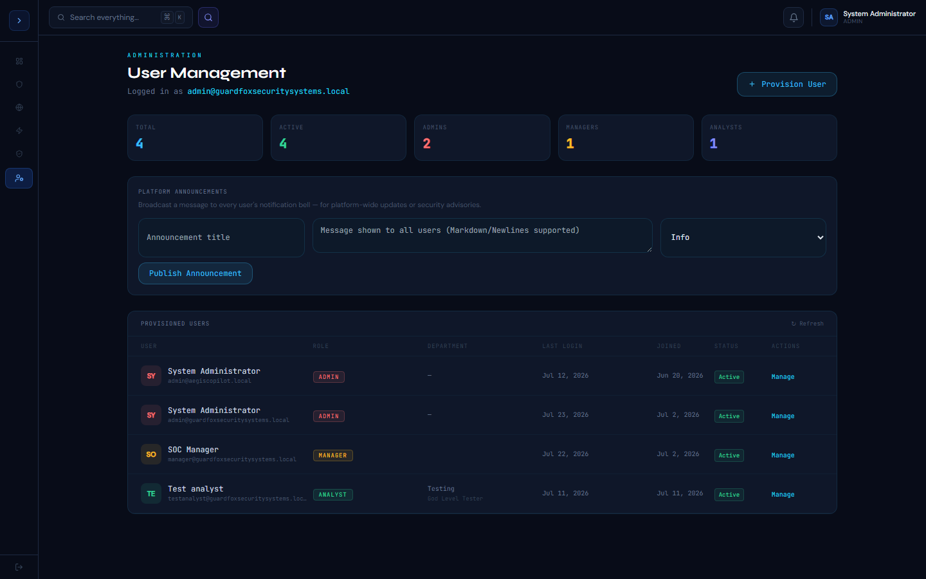
Task: Click the ANALYST role badge
Action: [x=332, y=495]
